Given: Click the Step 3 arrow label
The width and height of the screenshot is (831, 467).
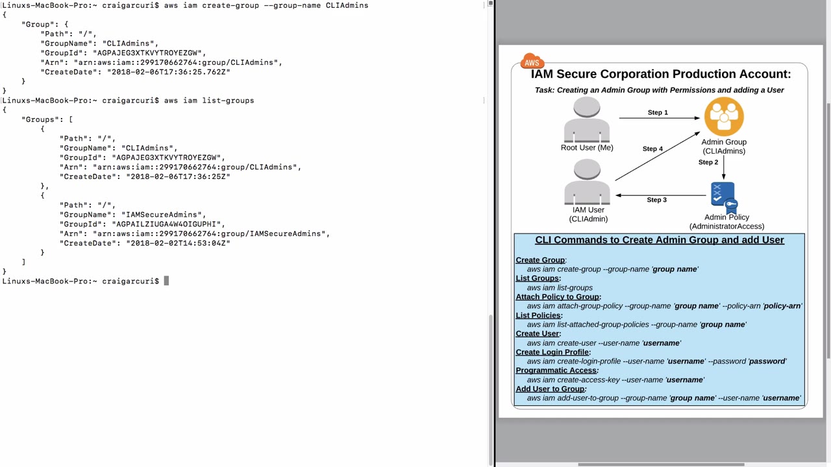Looking at the screenshot, I should (656, 200).
